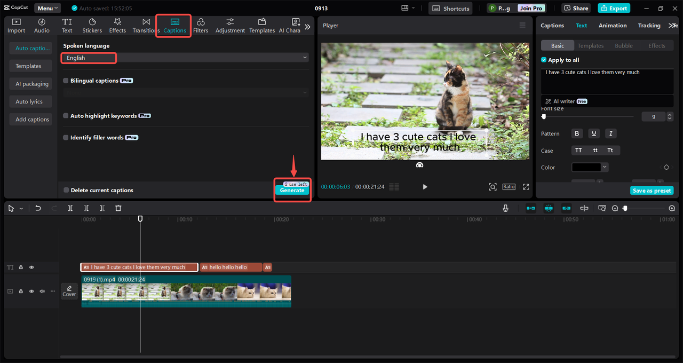Image resolution: width=683 pixels, height=363 pixels.
Task: Mute the video track audio
Action: tap(42, 291)
